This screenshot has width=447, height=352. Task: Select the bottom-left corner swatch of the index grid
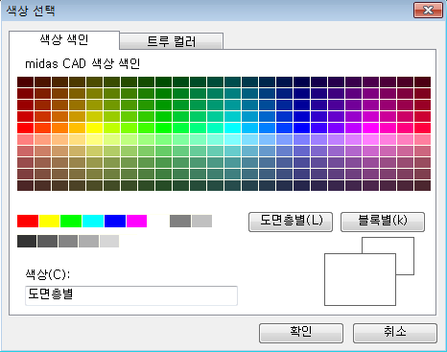(x=26, y=185)
